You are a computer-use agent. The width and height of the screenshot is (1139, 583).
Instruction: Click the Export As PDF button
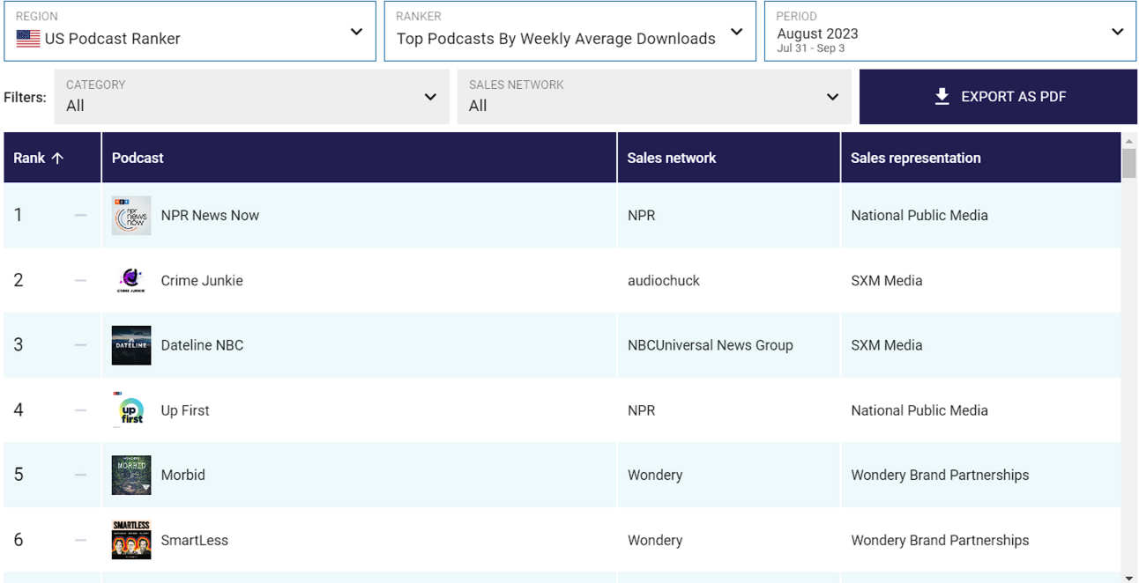tap(998, 97)
